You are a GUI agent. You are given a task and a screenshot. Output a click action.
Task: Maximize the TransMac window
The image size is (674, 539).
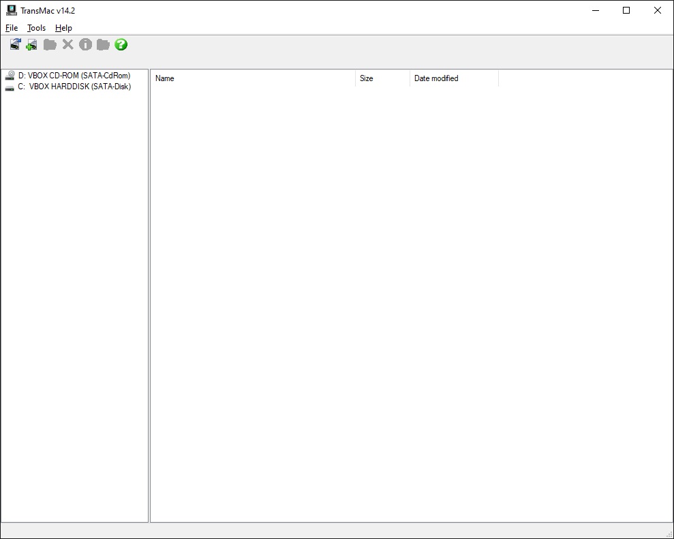point(626,10)
